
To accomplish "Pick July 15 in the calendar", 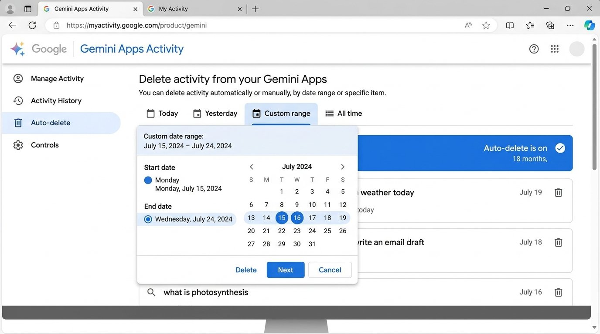I will (282, 218).
